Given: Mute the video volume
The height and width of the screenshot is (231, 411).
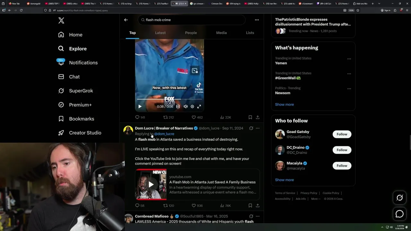Looking at the screenshot, I should pyautogui.click(x=185, y=107).
